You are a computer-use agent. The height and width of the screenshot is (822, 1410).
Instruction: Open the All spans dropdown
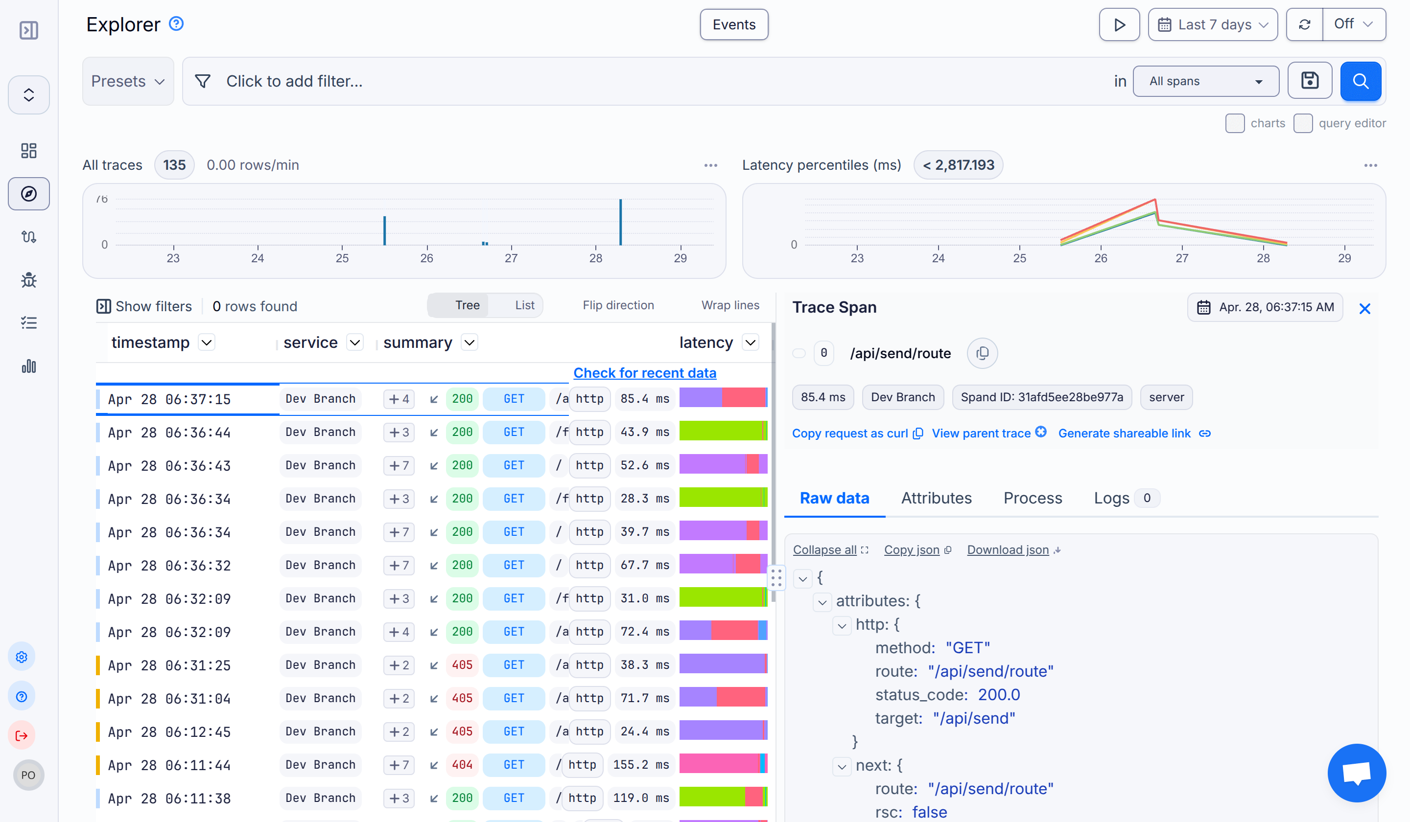pyautogui.click(x=1206, y=81)
